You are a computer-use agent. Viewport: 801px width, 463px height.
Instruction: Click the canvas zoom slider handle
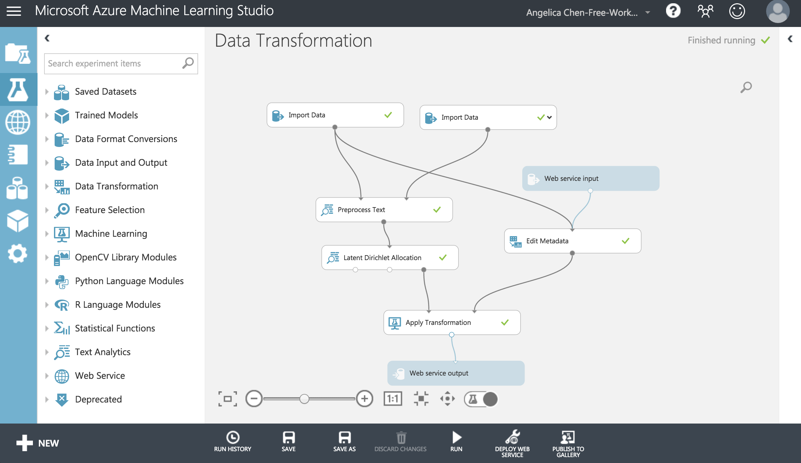[304, 399]
